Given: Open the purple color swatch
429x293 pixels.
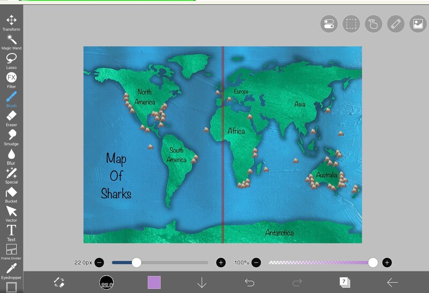Looking at the screenshot, I should pyautogui.click(x=154, y=282).
